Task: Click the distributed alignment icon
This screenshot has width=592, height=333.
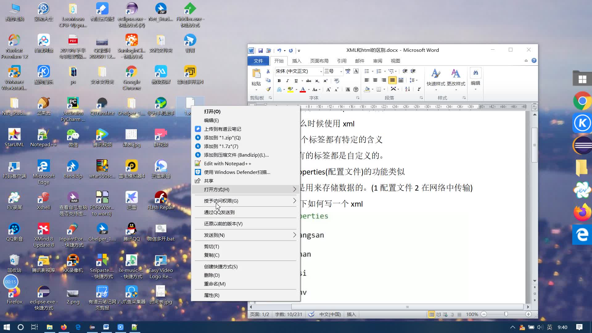Action: (401, 80)
